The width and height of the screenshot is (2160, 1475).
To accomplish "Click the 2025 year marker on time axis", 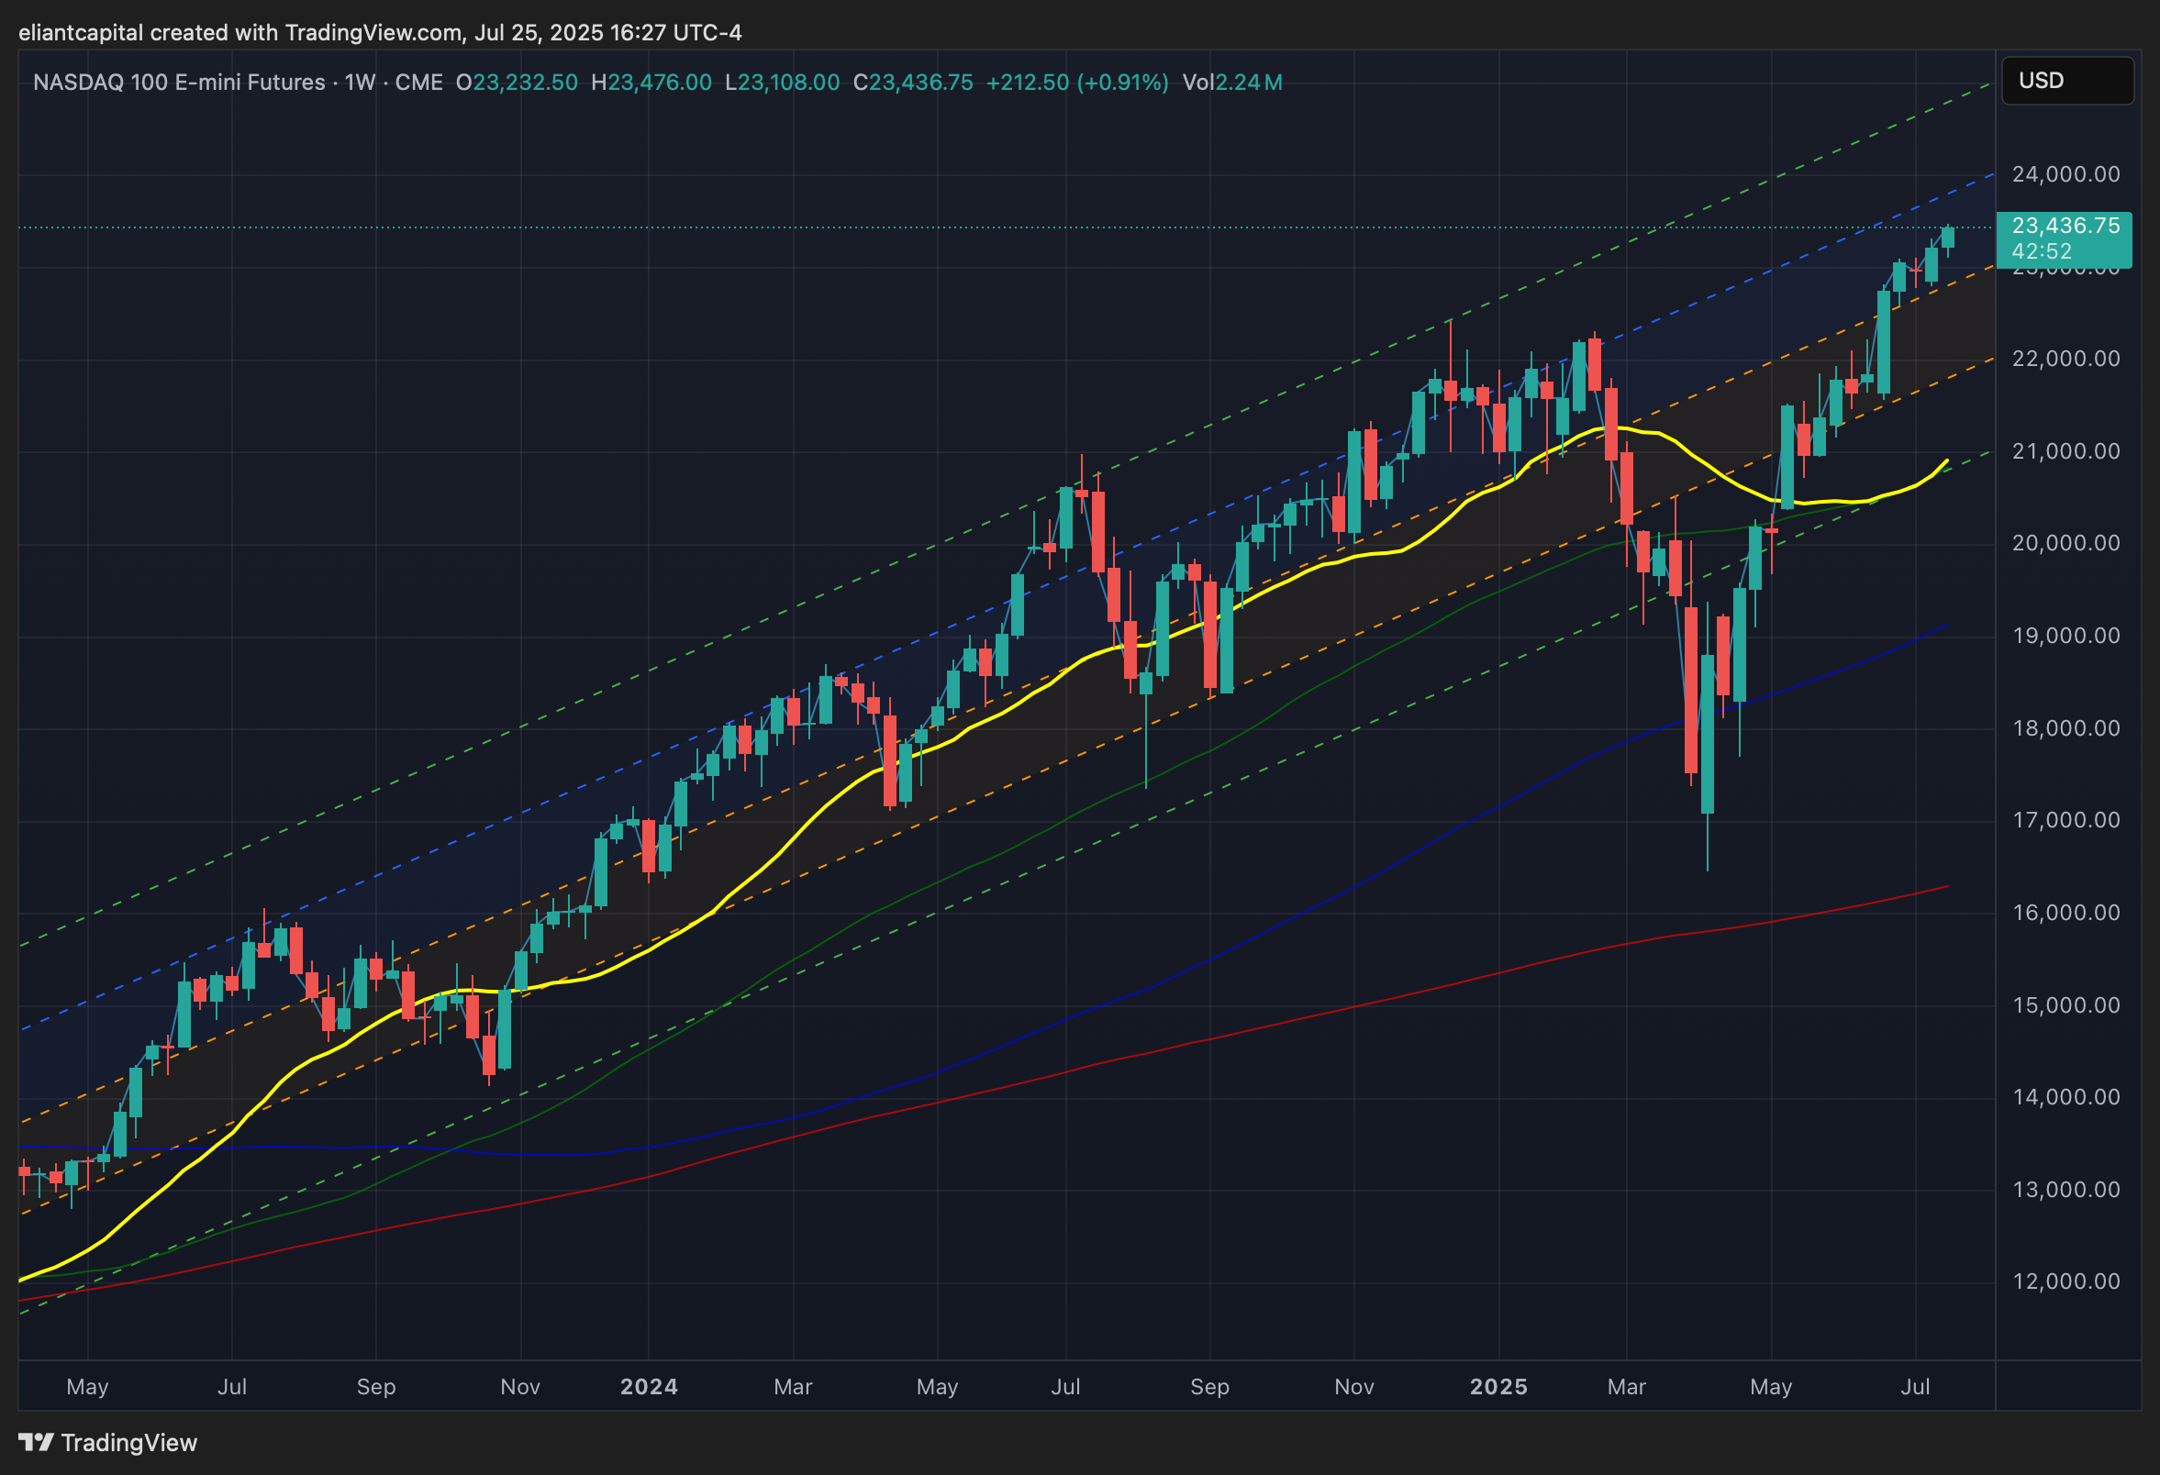I will click(x=1498, y=1387).
